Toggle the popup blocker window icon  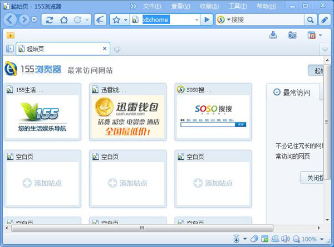265,239
